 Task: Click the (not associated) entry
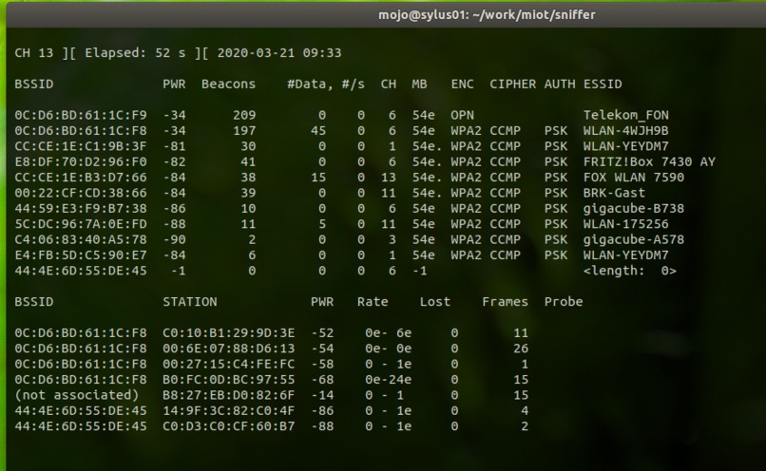coord(77,395)
